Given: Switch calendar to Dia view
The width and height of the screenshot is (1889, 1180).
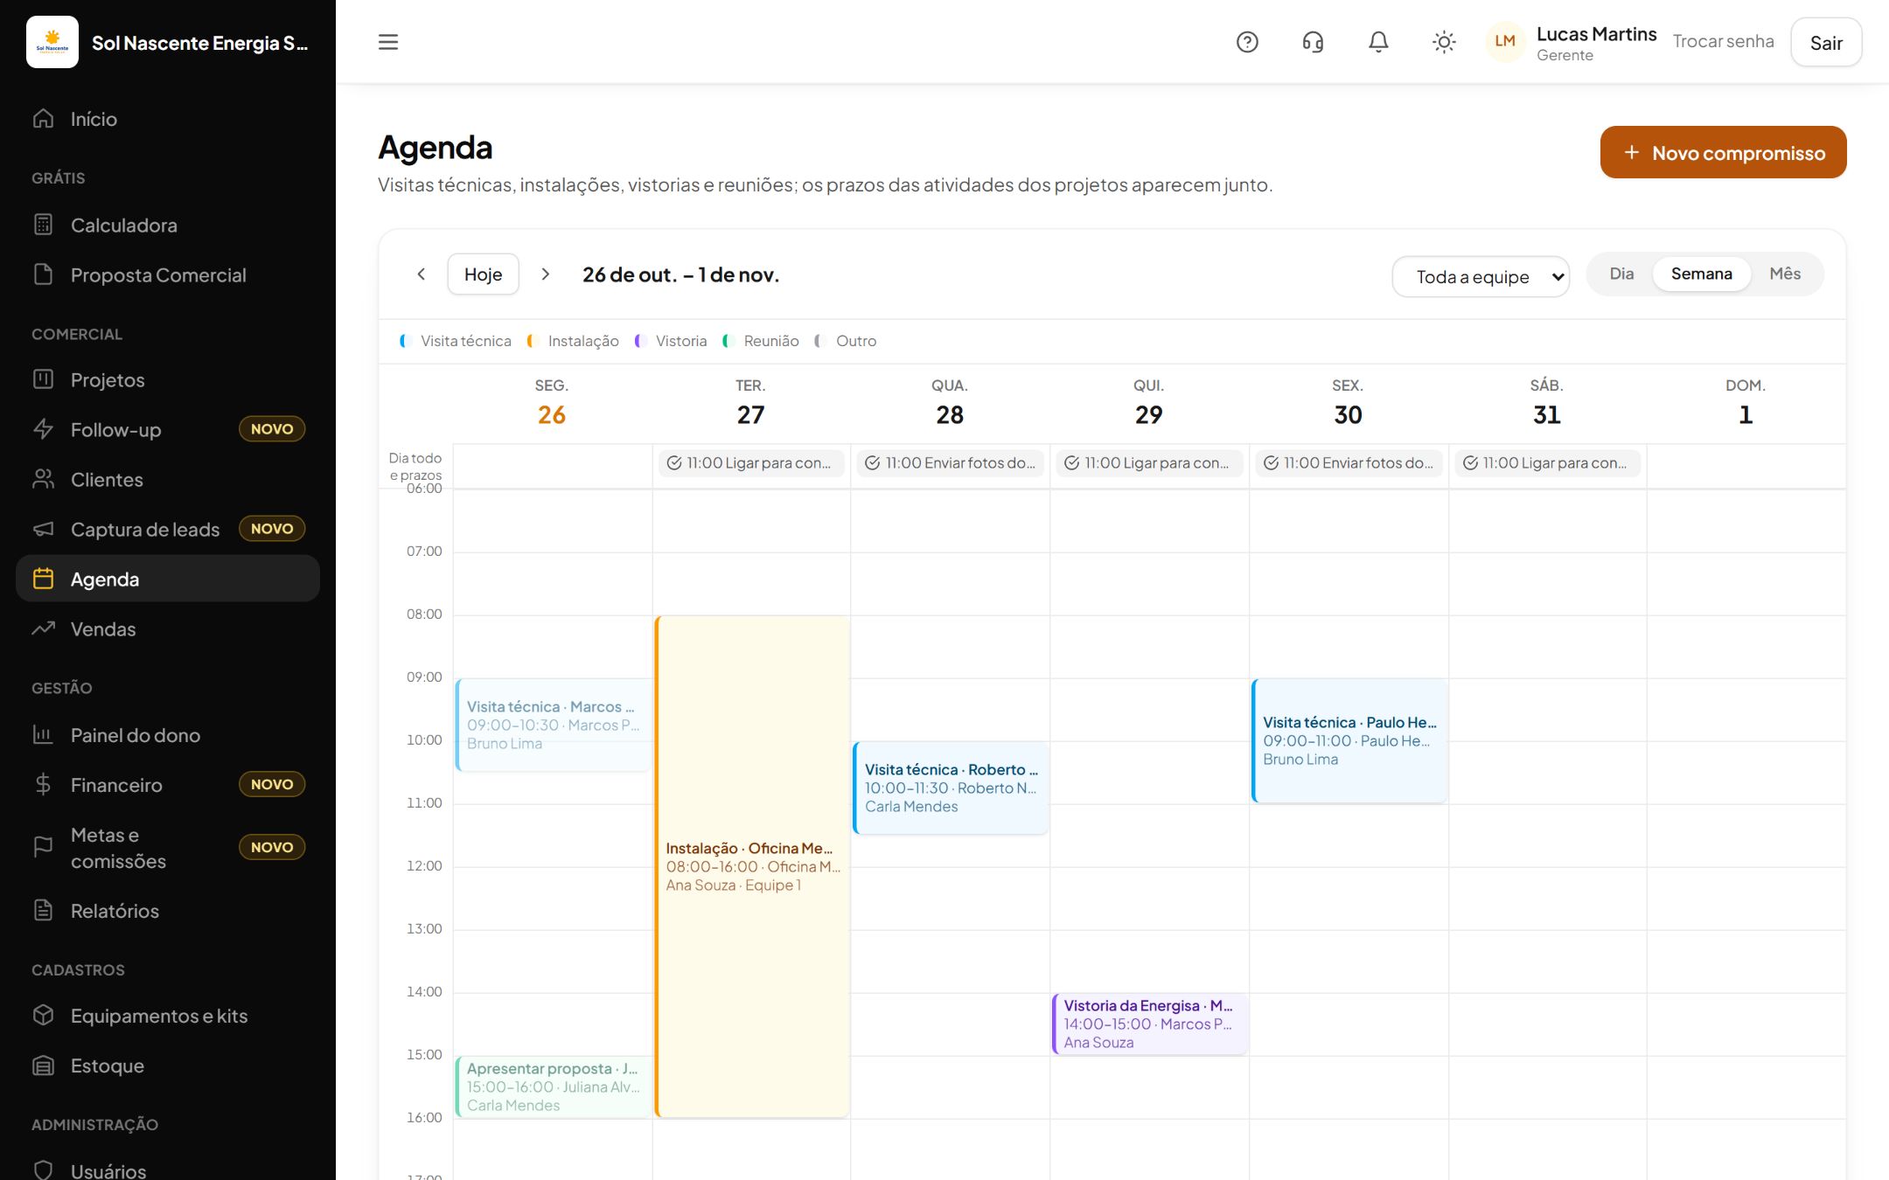Looking at the screenshot, I should (1621, 274).
